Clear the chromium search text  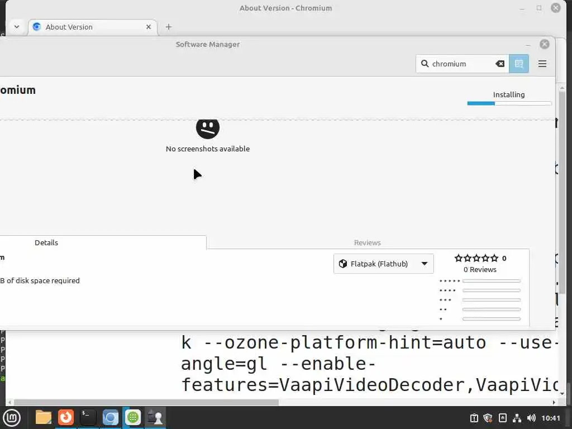click(x=500, y=64)
